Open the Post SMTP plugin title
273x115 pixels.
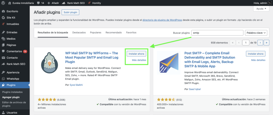[210, 59]
